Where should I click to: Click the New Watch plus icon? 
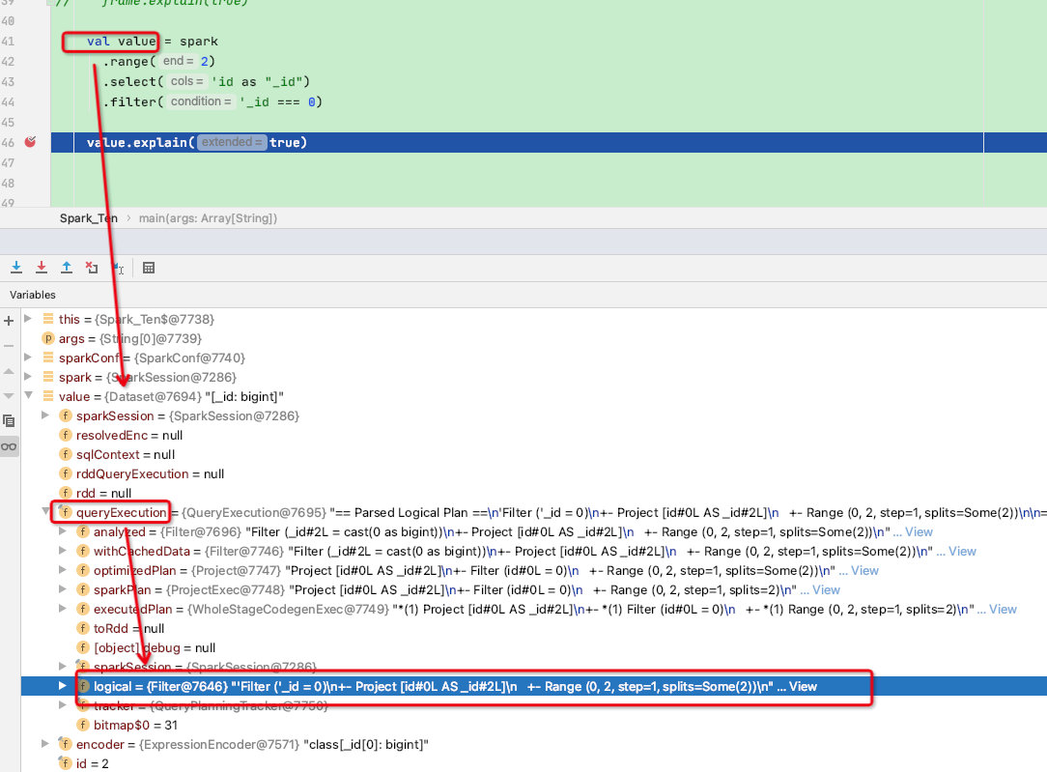tap(9, 321)
